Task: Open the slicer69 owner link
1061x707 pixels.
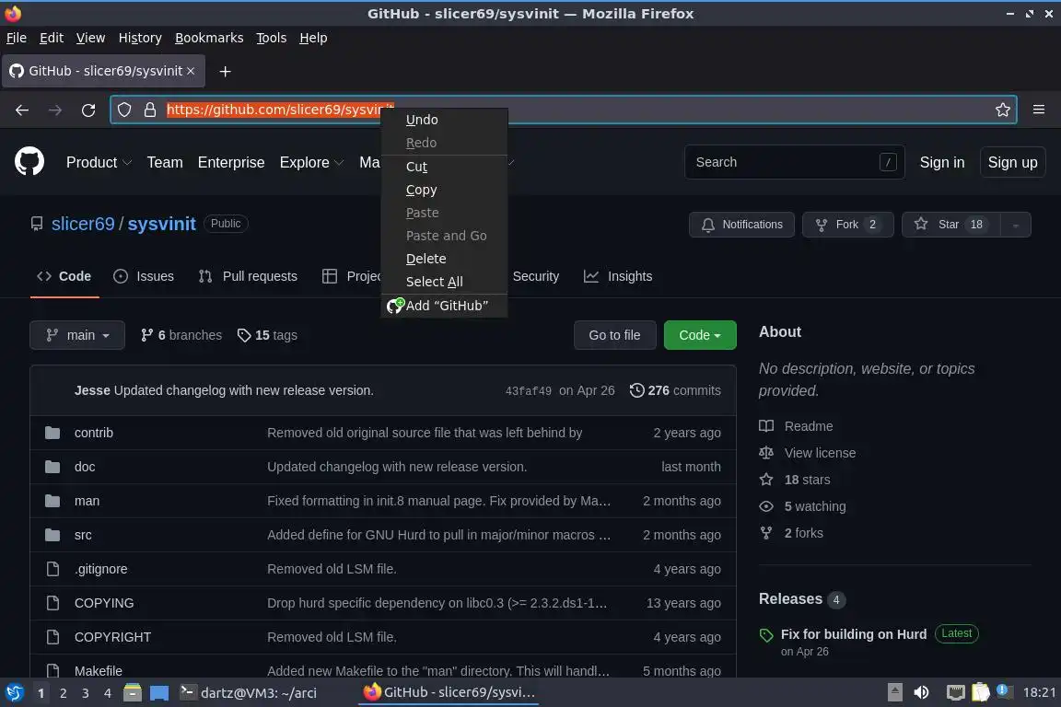Action: [x=83, y=224]
